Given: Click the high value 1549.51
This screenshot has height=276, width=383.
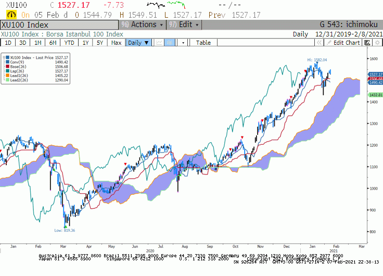Looking at the screenshot, I should tap(143, 15).
